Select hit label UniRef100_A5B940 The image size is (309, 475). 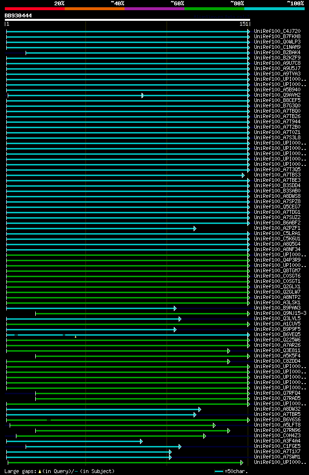pos(277,89)
